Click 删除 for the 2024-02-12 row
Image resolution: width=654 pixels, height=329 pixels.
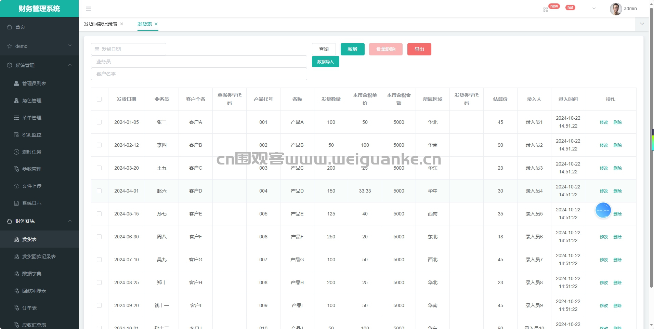(x=618, y=145)
